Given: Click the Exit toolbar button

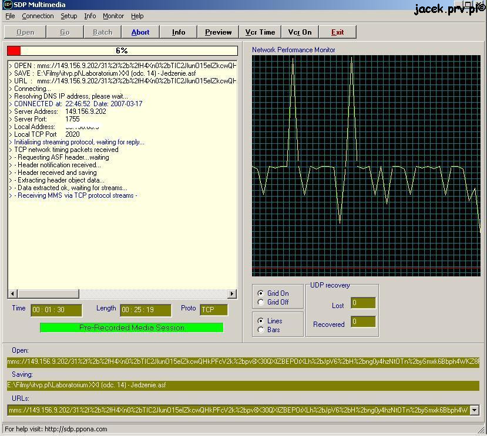Looking at the screenshot, I should click(337, 32).
